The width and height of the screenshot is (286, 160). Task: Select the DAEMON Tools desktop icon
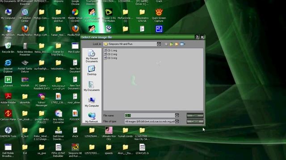click(x=8, y=132)
